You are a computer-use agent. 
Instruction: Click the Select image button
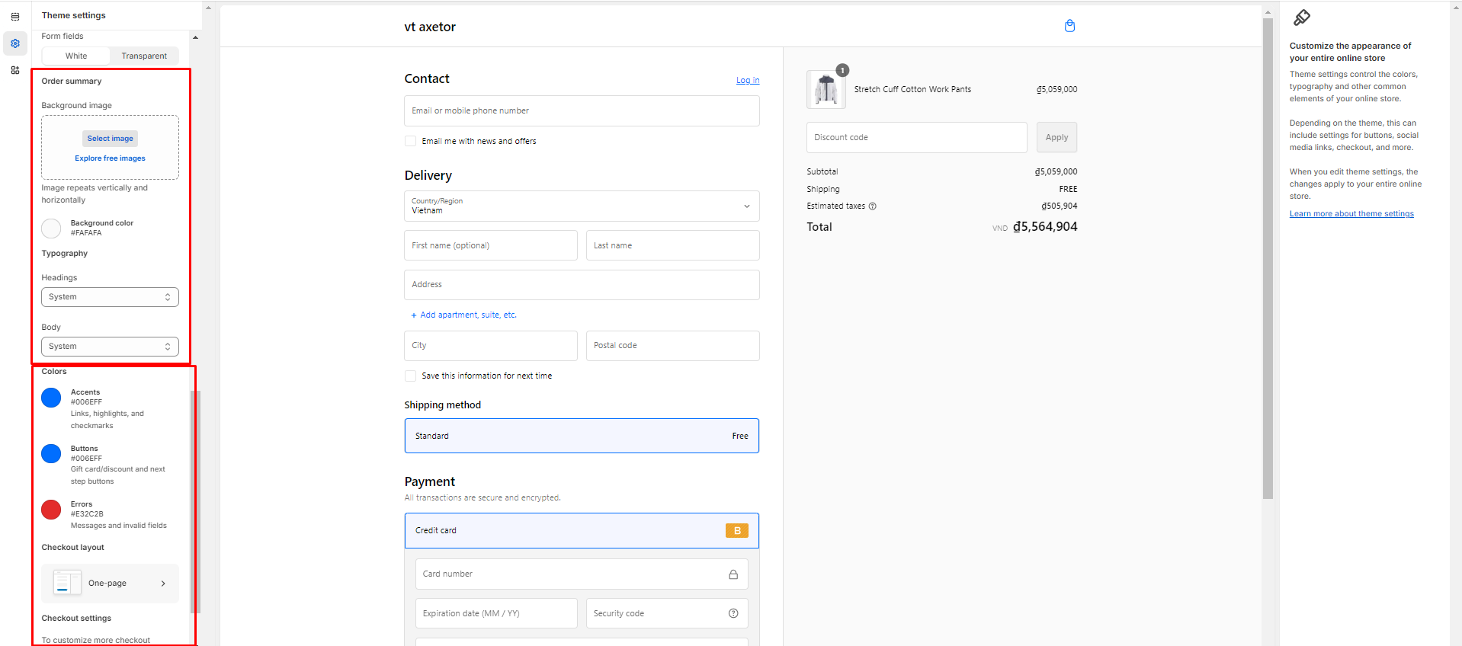110,139
